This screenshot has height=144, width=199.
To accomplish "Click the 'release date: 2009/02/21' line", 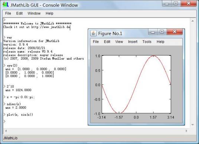I will click(24, 48).
